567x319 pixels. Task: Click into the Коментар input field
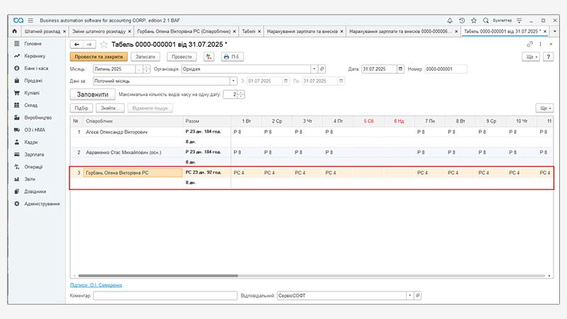click(164, 295)
